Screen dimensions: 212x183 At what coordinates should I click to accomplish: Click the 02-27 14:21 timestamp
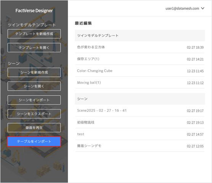click(x=195, y=59)
